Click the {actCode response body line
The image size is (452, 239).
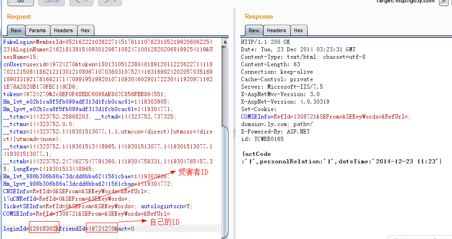pyautogui.click(x=257, y=154)
